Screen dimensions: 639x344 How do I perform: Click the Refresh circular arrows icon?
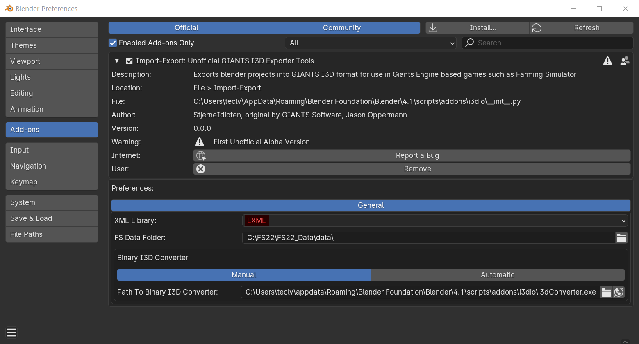[x=537, y=28]
